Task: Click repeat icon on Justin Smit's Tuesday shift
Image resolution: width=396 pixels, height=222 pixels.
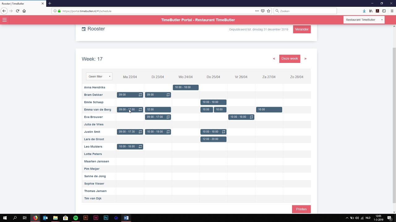Action: (x=168, y=132)
